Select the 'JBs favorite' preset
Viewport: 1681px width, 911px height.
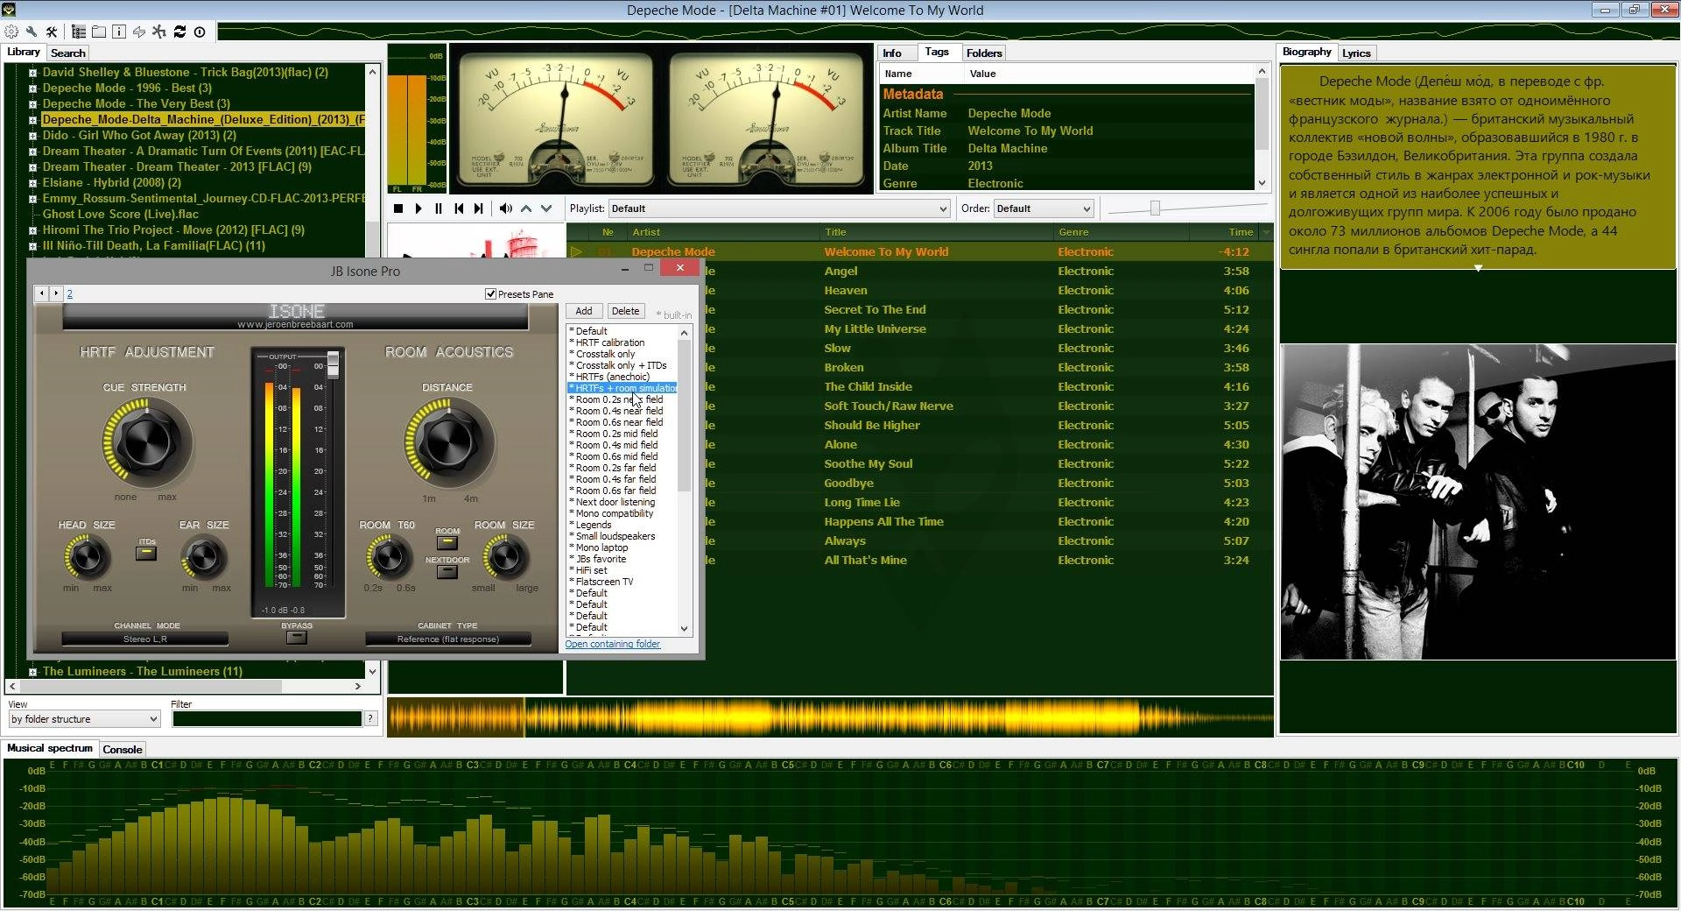click(x=601, y=559)
